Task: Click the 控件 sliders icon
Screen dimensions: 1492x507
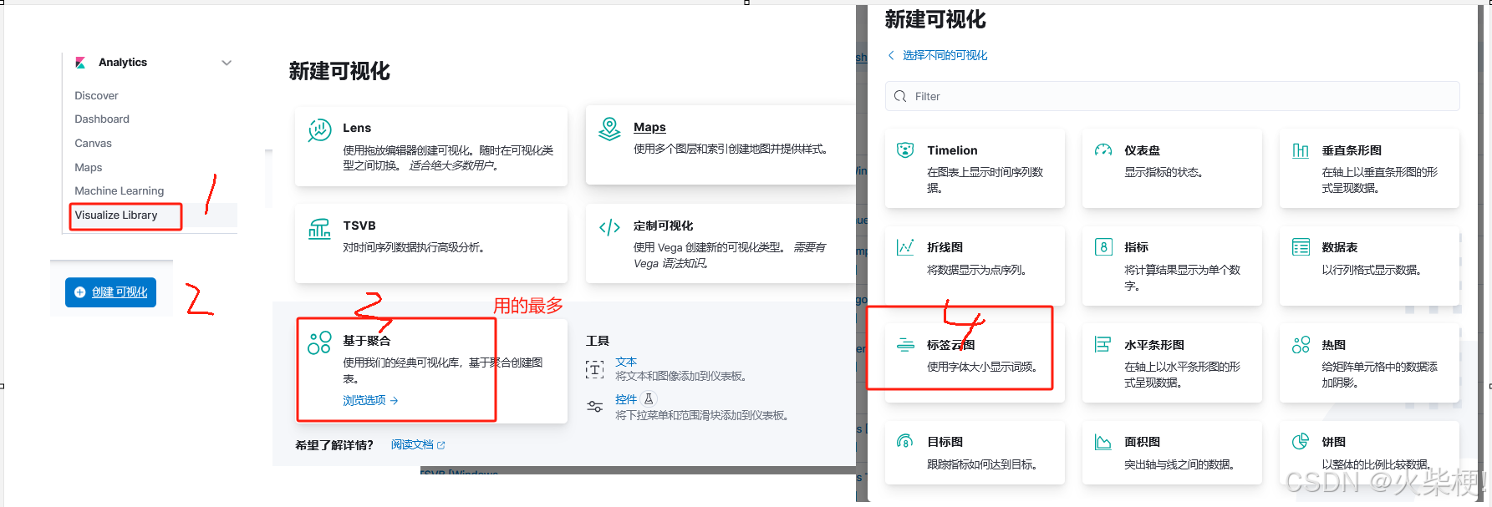Action: (x=594, y=407)
